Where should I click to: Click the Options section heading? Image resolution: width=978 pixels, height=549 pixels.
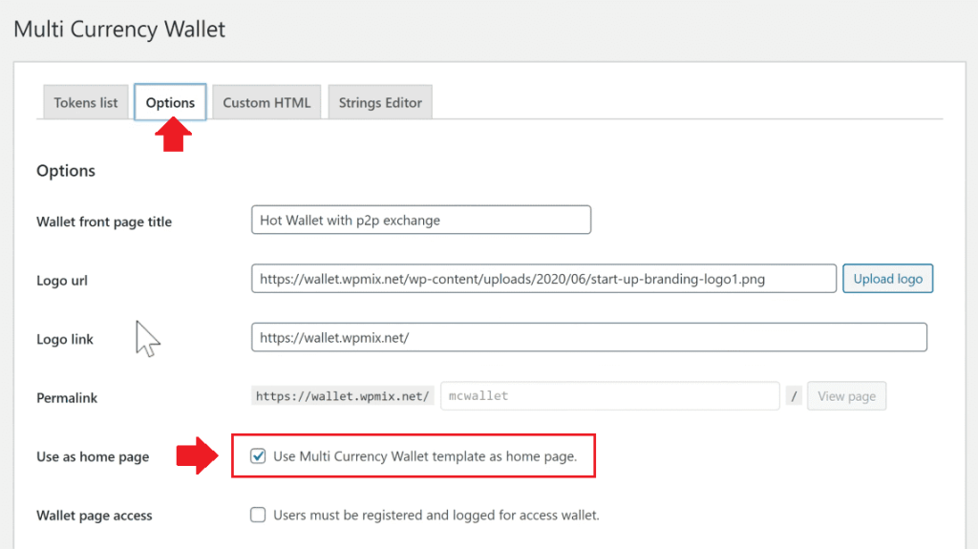[x=66, y=170]
